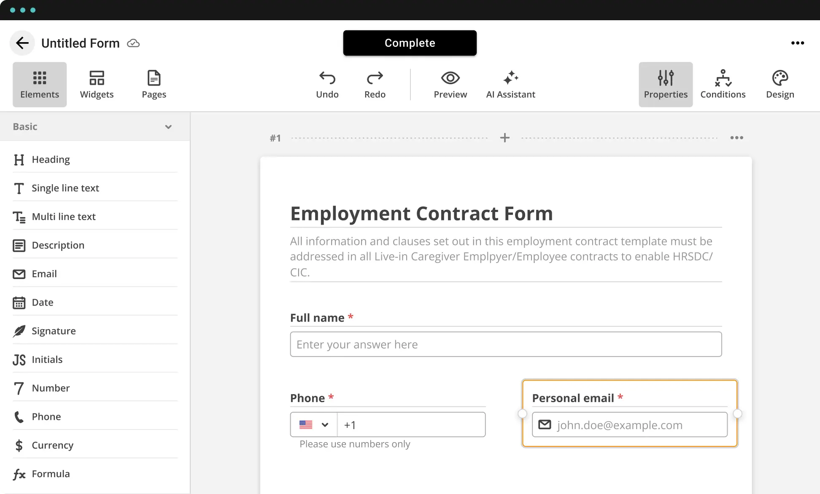Click the Full name answer field
The height and width of the screenshot is (494, 820).
(506, 344)
